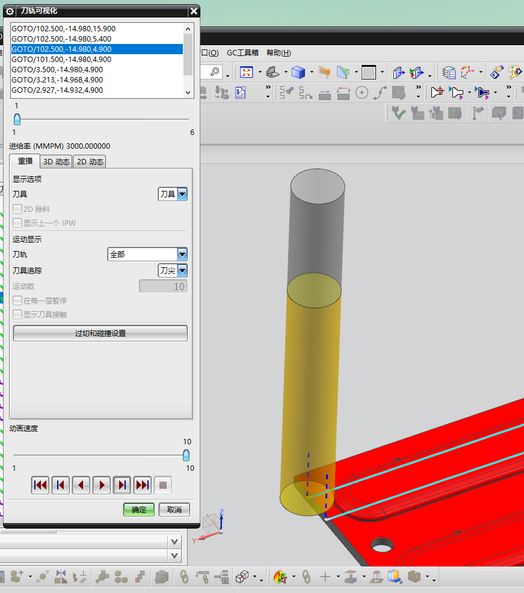Expand the first bottom-left combo box arrow

coord(174,542)
